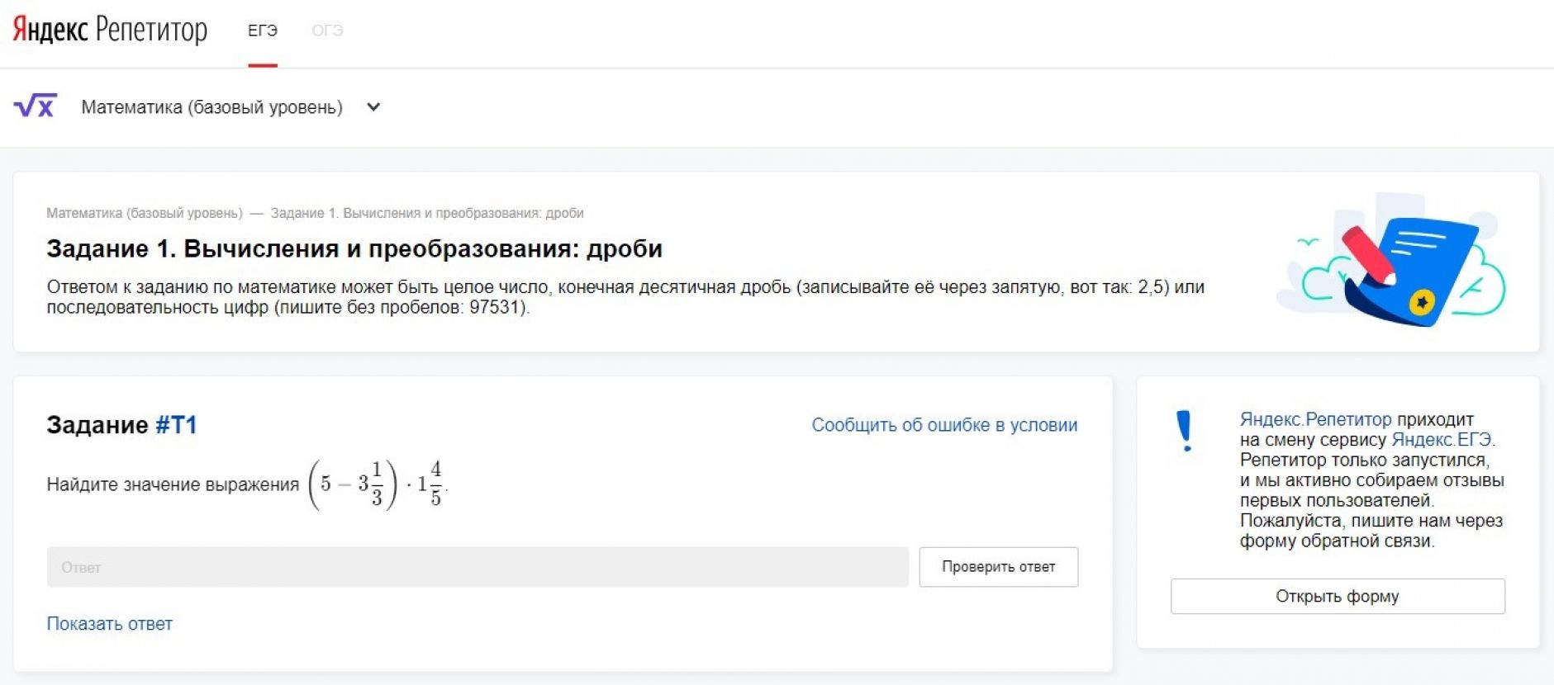
Task: Open breadcrumb Математика (базовый уровень)
Action: coord(145,213)
